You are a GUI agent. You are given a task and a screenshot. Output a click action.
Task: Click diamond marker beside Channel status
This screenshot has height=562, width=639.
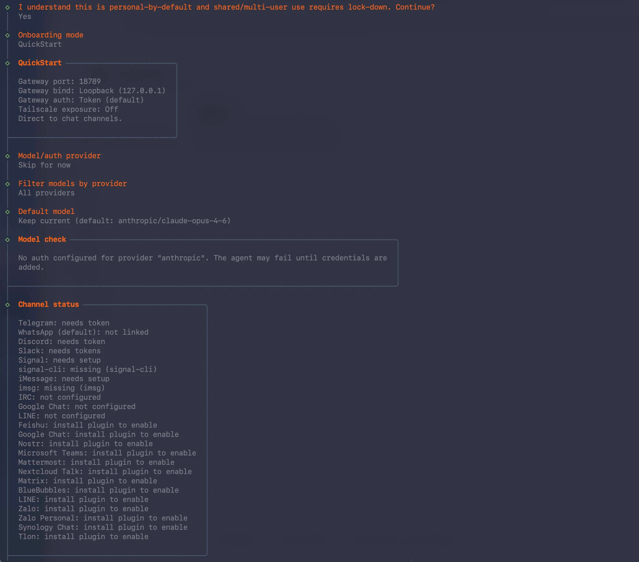click(7, 305)
